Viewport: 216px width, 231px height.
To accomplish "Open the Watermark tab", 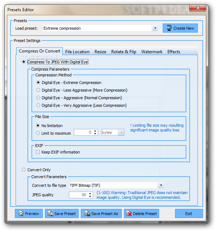I will coord(152,52).
